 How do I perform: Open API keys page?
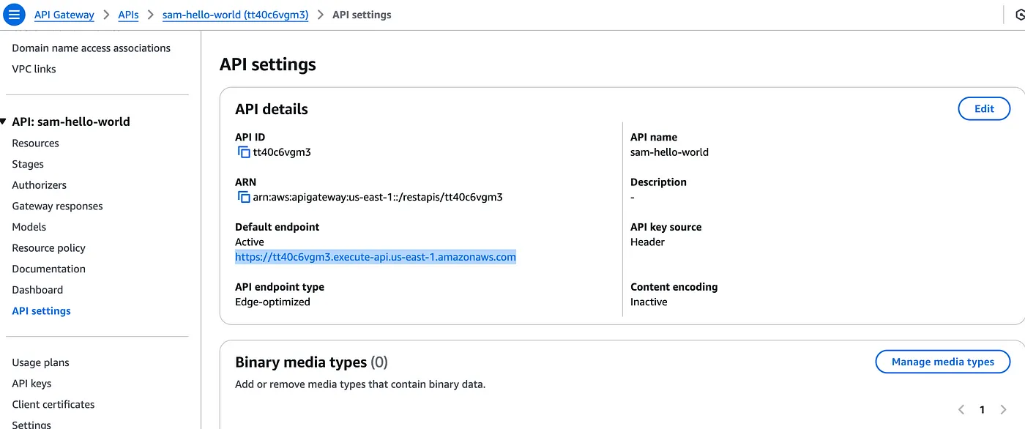pos(31,384)
